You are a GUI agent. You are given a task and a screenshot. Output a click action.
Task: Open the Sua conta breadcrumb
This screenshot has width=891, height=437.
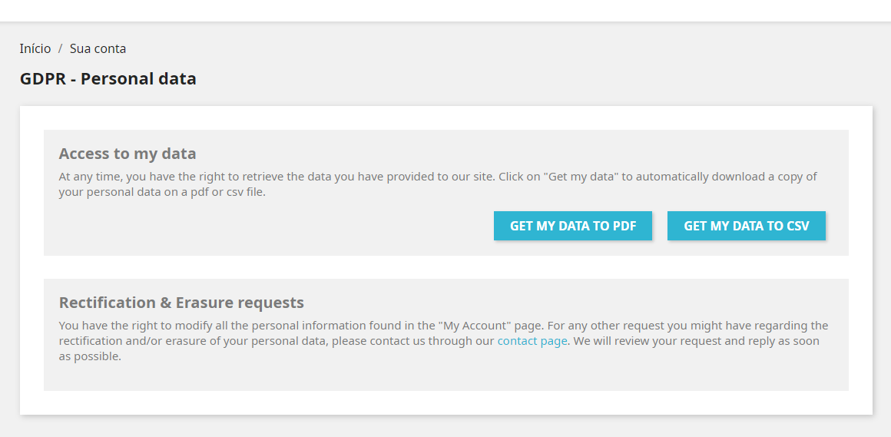(98, 49)
